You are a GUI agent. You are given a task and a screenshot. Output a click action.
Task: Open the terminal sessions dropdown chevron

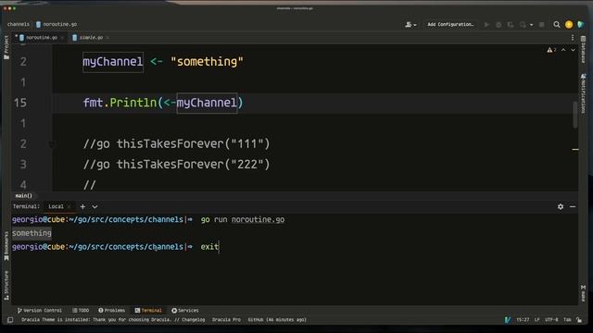(95, 206)
